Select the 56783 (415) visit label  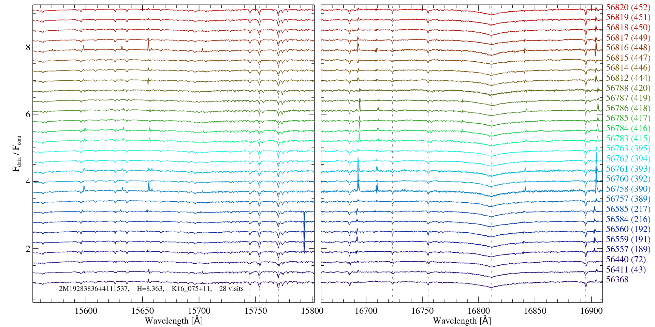click(x=628, y=139)
